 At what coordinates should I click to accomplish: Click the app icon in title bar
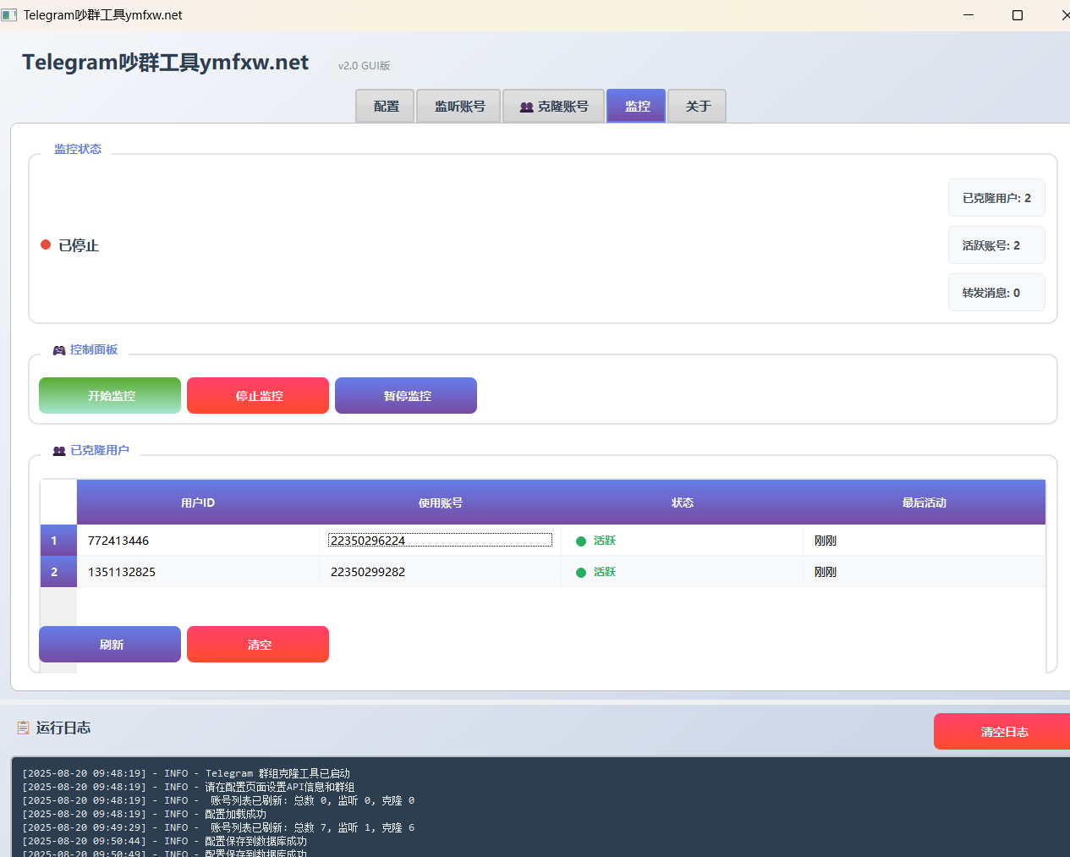pyautogui.click(x=9, y=15)
